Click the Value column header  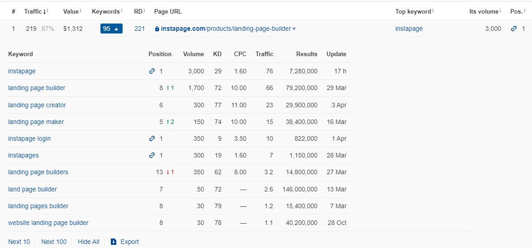pyautogui.click(x=71, y=11)
